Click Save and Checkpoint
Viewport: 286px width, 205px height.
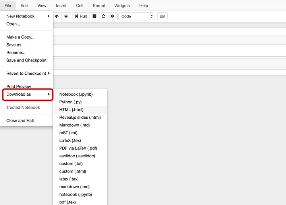click(x=27, y=60)
